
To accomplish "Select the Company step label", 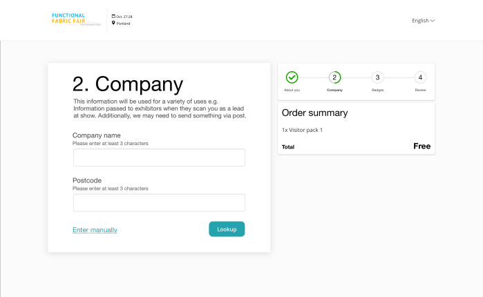I will click(x=334, y=90).
